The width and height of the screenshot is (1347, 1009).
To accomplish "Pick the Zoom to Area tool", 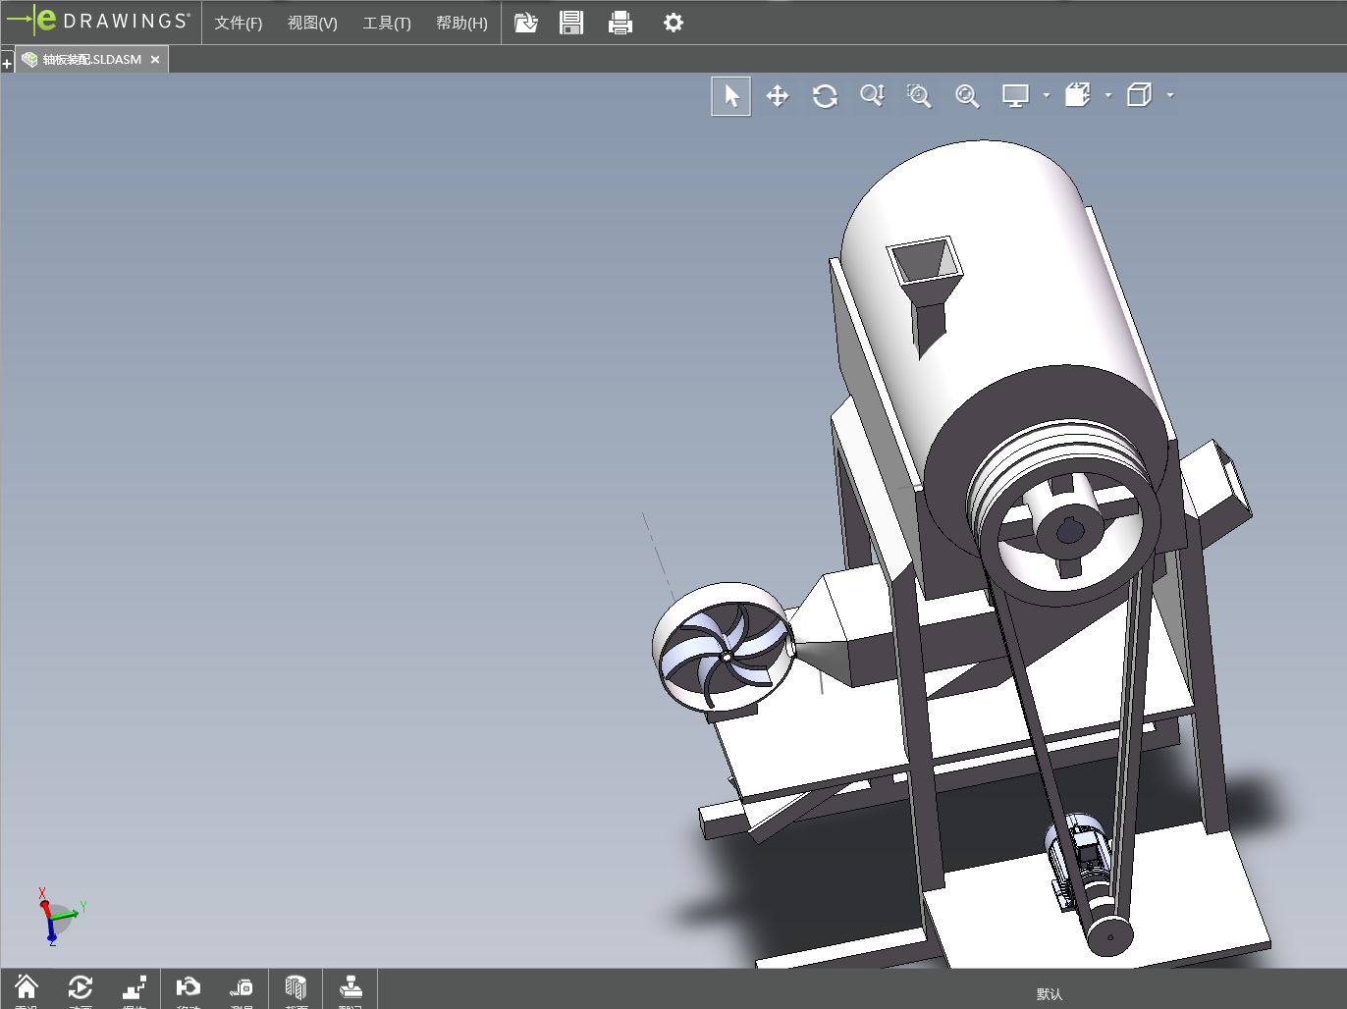I will [919, 96].
